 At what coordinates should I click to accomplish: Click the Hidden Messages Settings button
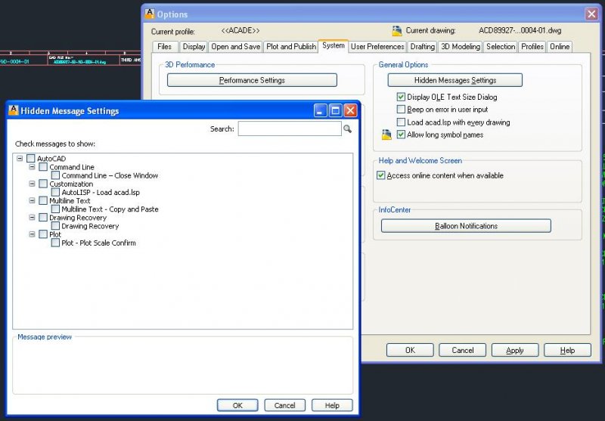click(x=455, y=80)
